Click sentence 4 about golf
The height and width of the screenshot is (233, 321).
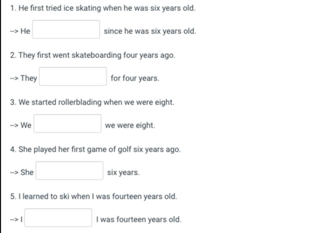(95, 149)
